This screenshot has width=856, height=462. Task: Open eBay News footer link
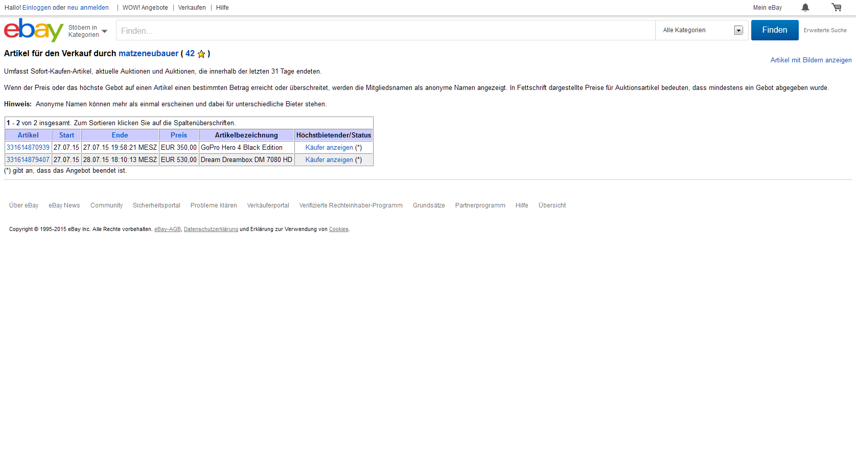point(64,205)
